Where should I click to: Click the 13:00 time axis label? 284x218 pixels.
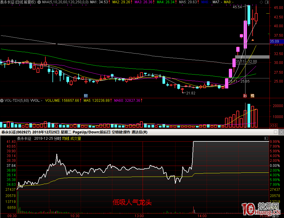point(139,216)
